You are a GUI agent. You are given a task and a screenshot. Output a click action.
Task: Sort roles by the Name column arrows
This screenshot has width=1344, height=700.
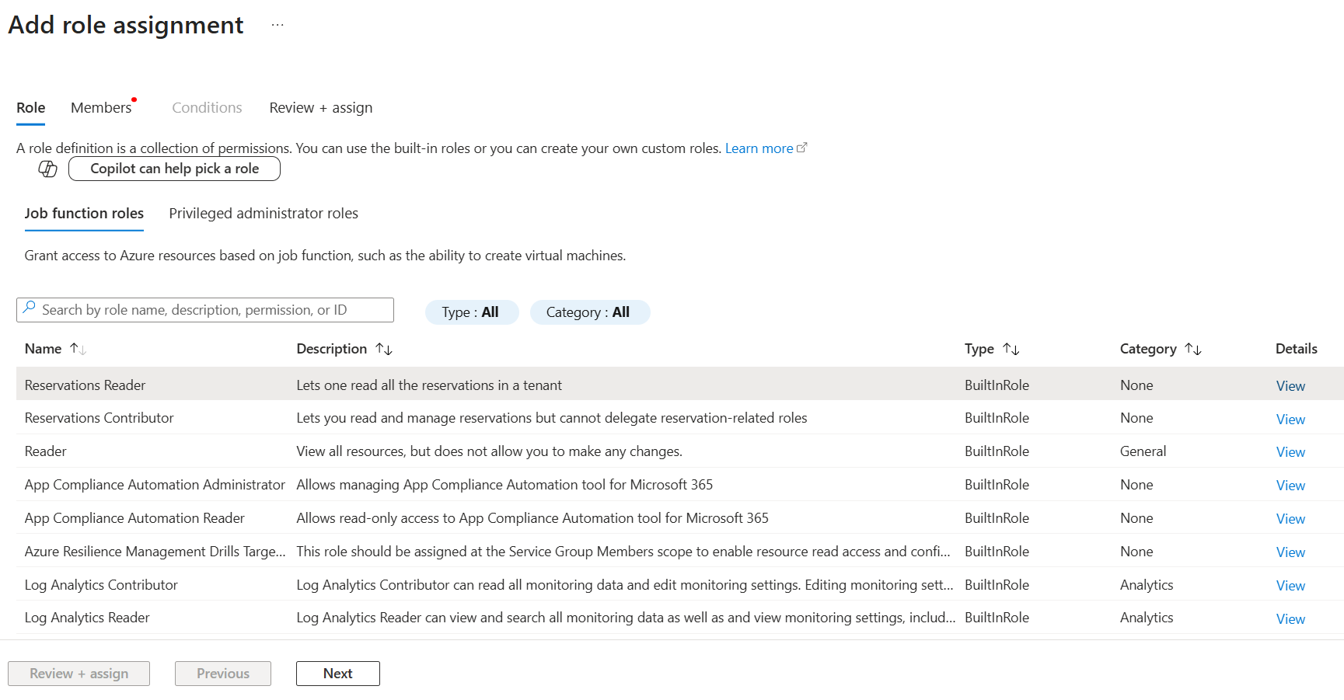pos(78,349)
